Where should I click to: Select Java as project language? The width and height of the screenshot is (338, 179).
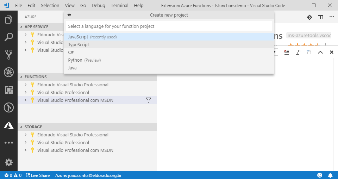coord(169,68)
